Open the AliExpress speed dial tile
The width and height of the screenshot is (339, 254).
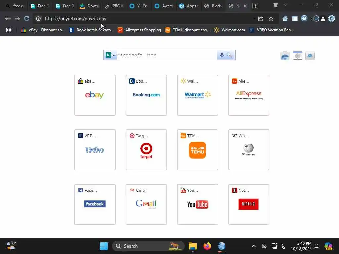pos(249,95)
